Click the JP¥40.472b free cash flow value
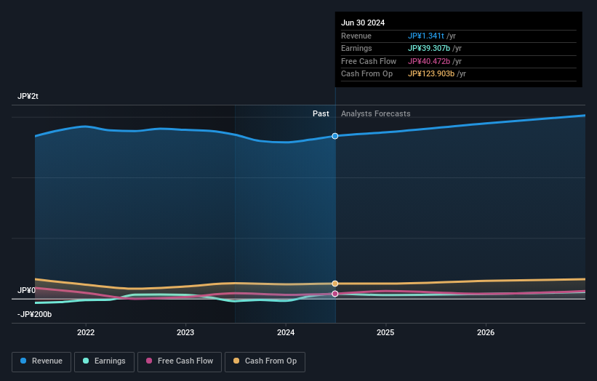This screenshot has height=381, width=597. tap(429, 61)
